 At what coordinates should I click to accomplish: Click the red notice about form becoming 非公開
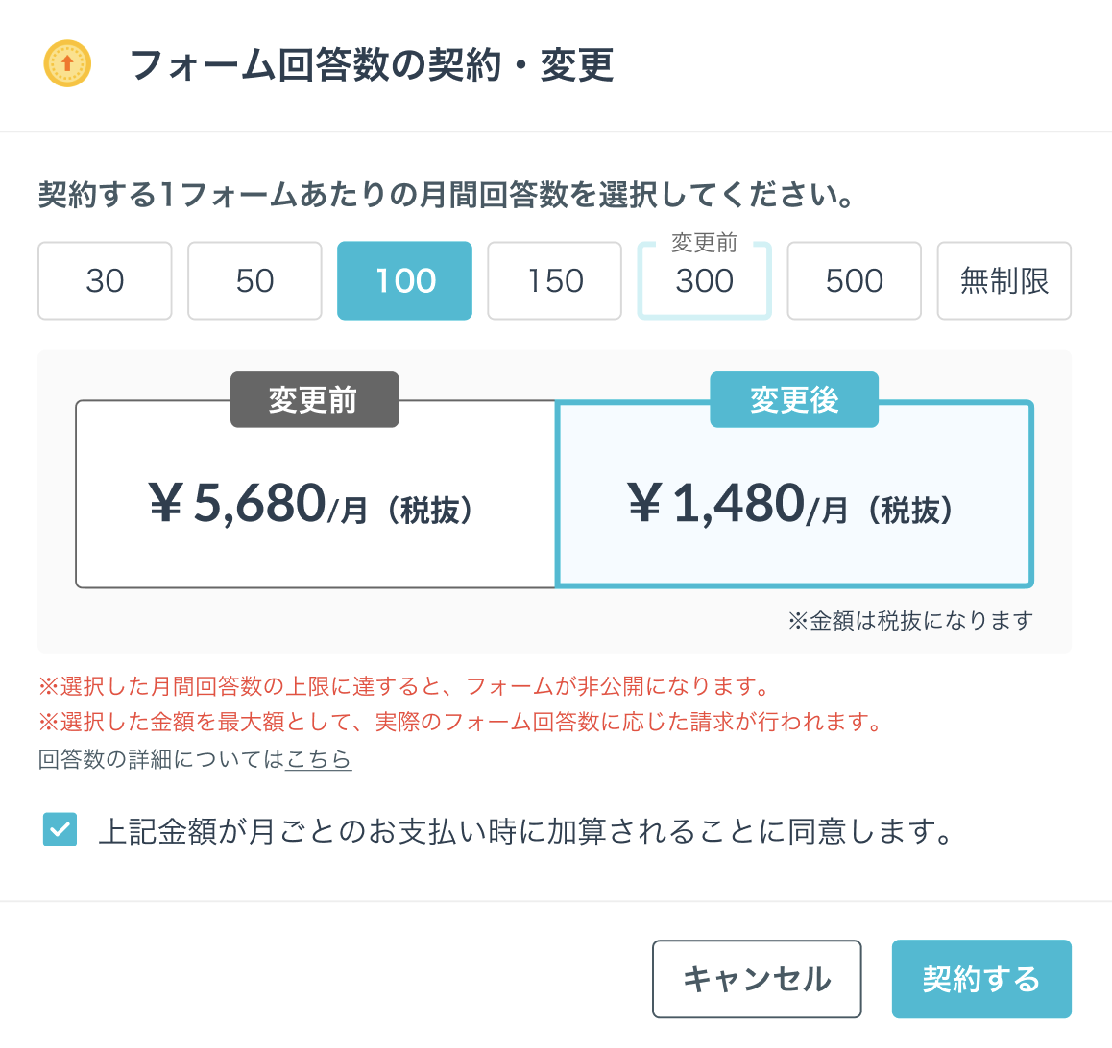405,686
